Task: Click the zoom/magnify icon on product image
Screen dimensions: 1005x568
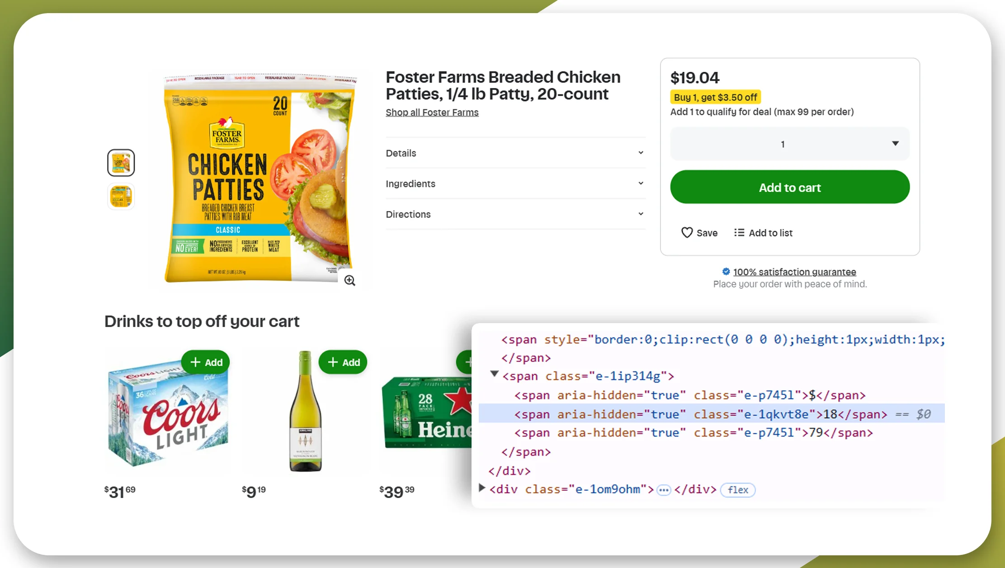Action: (349, 280)
